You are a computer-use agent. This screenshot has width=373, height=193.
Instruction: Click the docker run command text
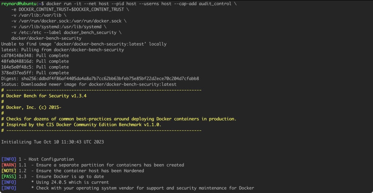(141, 4)
